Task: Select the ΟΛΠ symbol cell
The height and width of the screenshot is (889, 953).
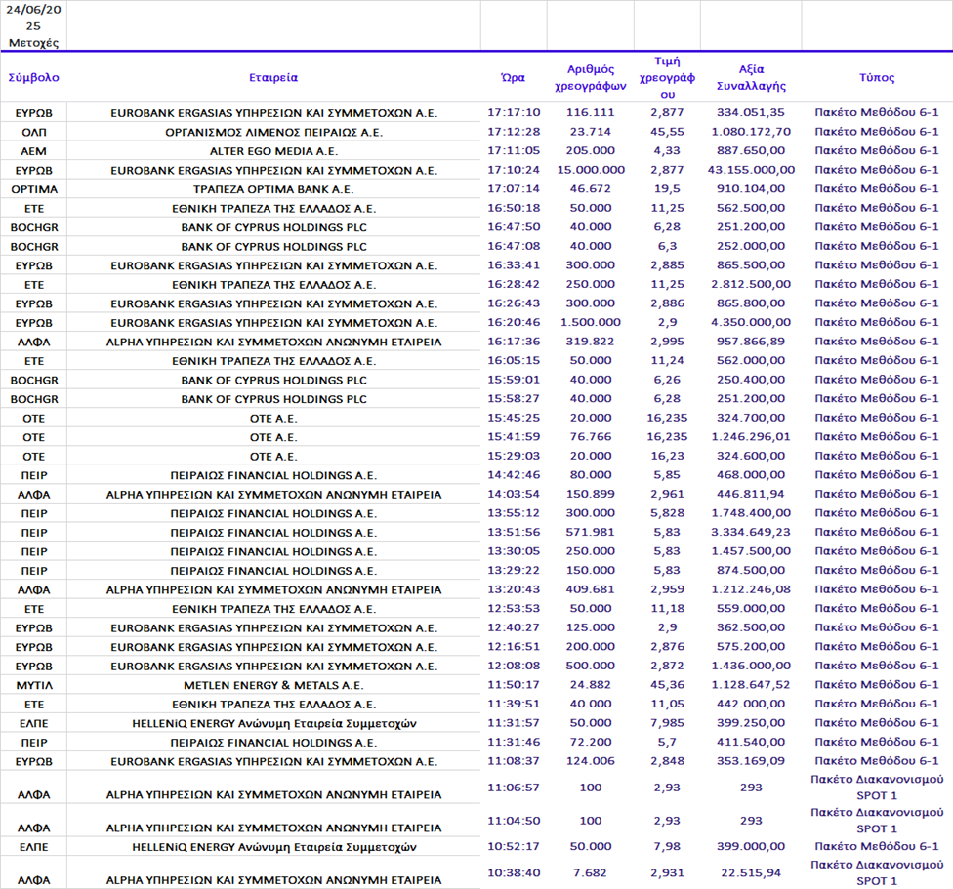Action: click(34, 132)
